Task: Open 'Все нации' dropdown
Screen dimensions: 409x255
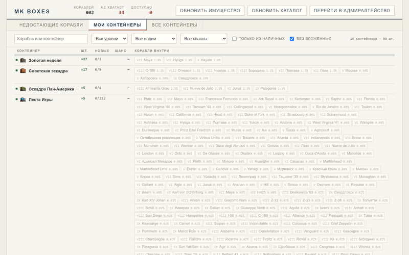Action: point(154,39)
